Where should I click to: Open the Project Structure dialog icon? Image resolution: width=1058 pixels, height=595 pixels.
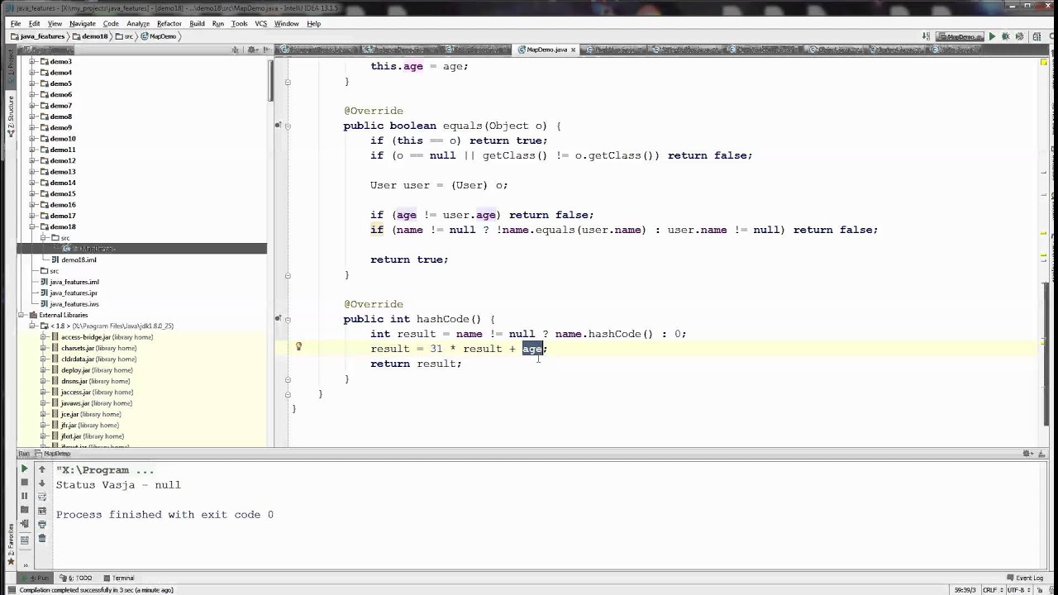click(1037, 36)
